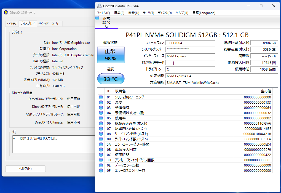This screenshot has height=193, width=281.
Task: Click status orb for ID 01 クリティカルワーニング
Action: pos(101,97)
